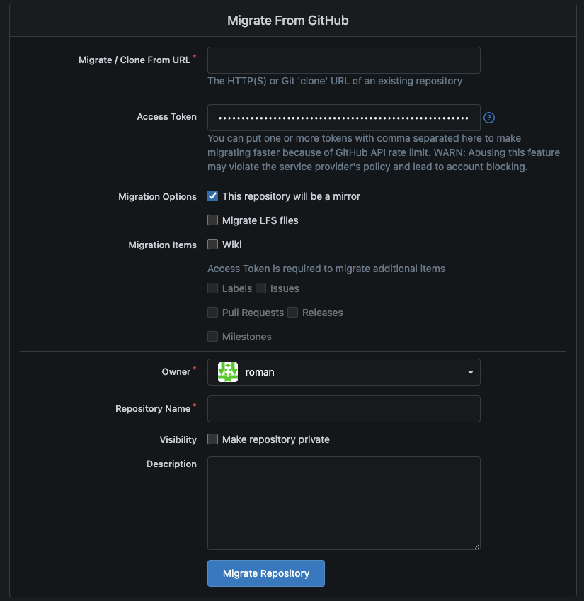Focus the Access Token password field
This screenshot has width=584, height=601.
pyautogui.click(x=344, y=118)
